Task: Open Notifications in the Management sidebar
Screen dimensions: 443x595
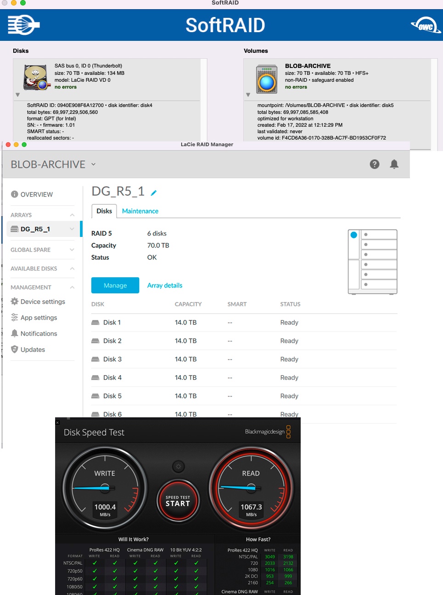Action: pyautogui.click(x=34, y=334)
